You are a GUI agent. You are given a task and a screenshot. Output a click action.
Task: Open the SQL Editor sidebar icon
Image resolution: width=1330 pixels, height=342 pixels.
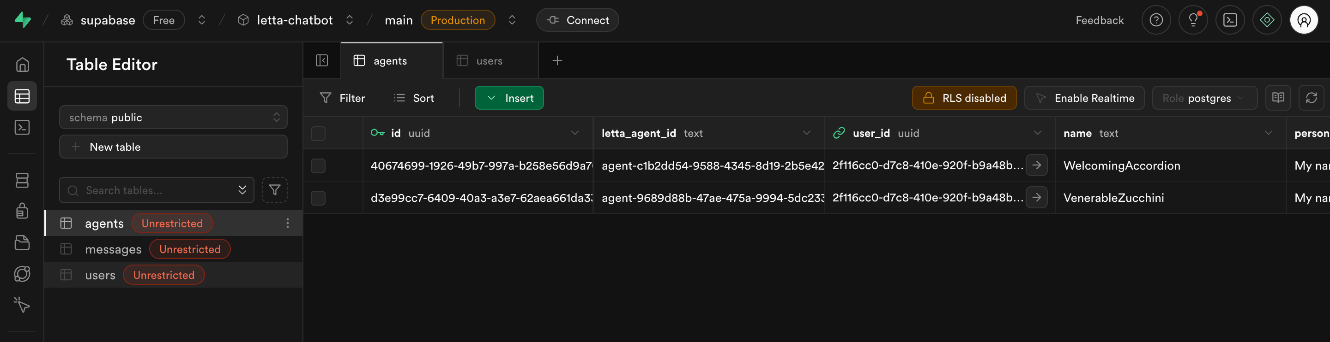[x=22, y=127]
